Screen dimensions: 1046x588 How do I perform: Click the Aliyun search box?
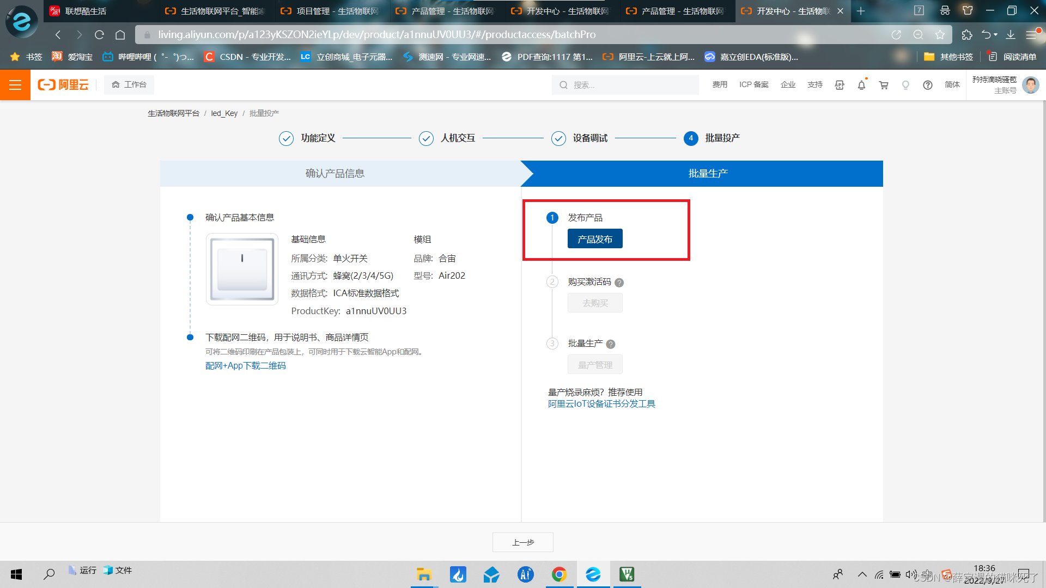(x=627, y=85)
